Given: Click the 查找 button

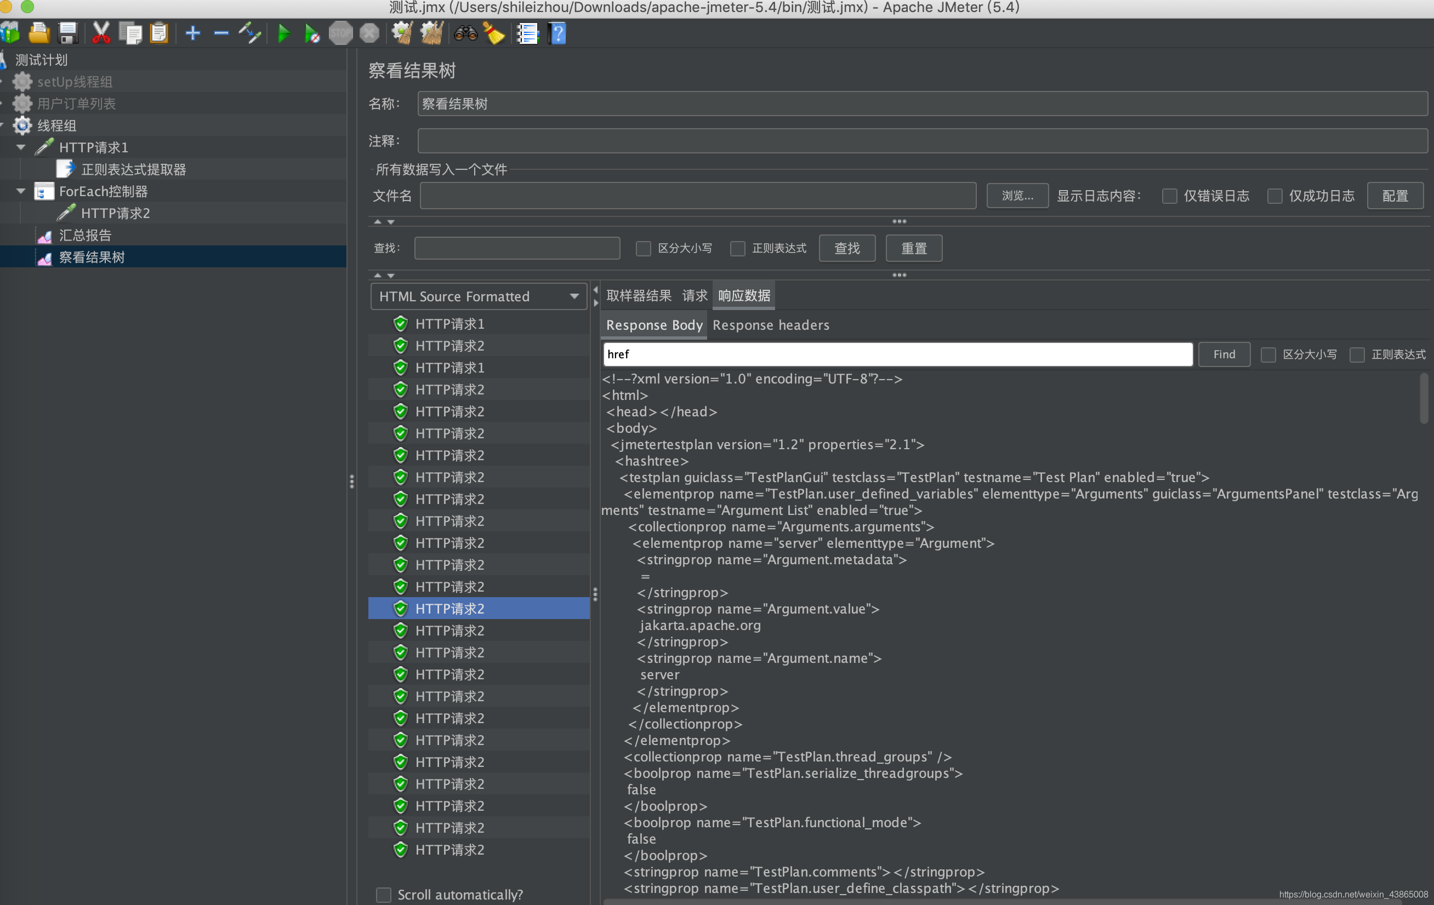Looking at the screenshot, I should [x=847, y=248].
